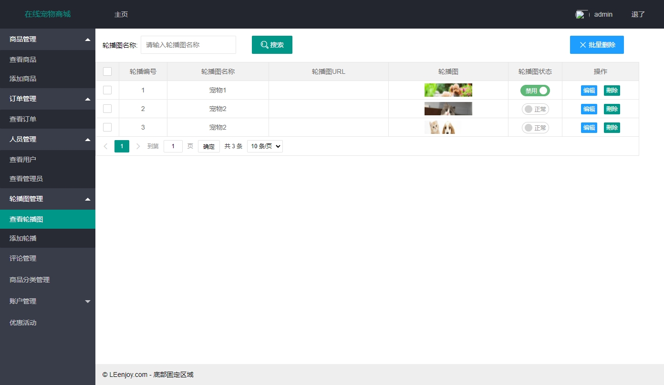This screenshot has height=385, width=664.
Task: Click the 退了 logout link
Action: coord(638,14)
